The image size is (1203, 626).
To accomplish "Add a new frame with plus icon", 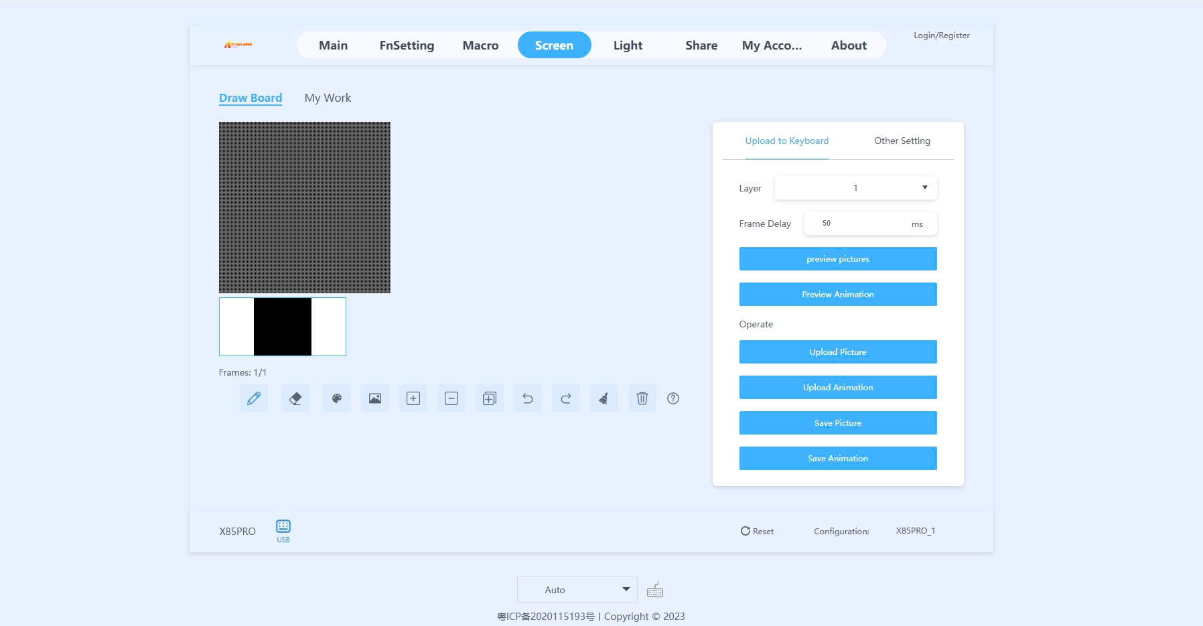I will (x=413, y=398).
